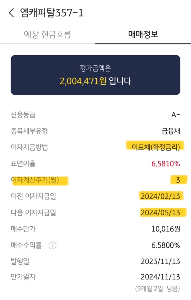This screenshot has width=191, height=300.
Task: Tap the 종목세부유형 금융채 value
Action: (x=171, y=131)
